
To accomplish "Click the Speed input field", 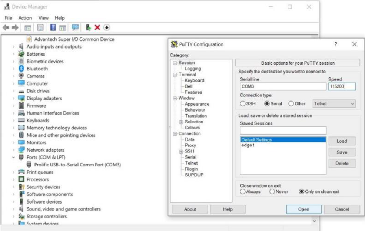I will pos(342,86).
